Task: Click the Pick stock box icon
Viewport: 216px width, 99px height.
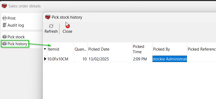Action: pyautogui.click(x=5, y=37)
